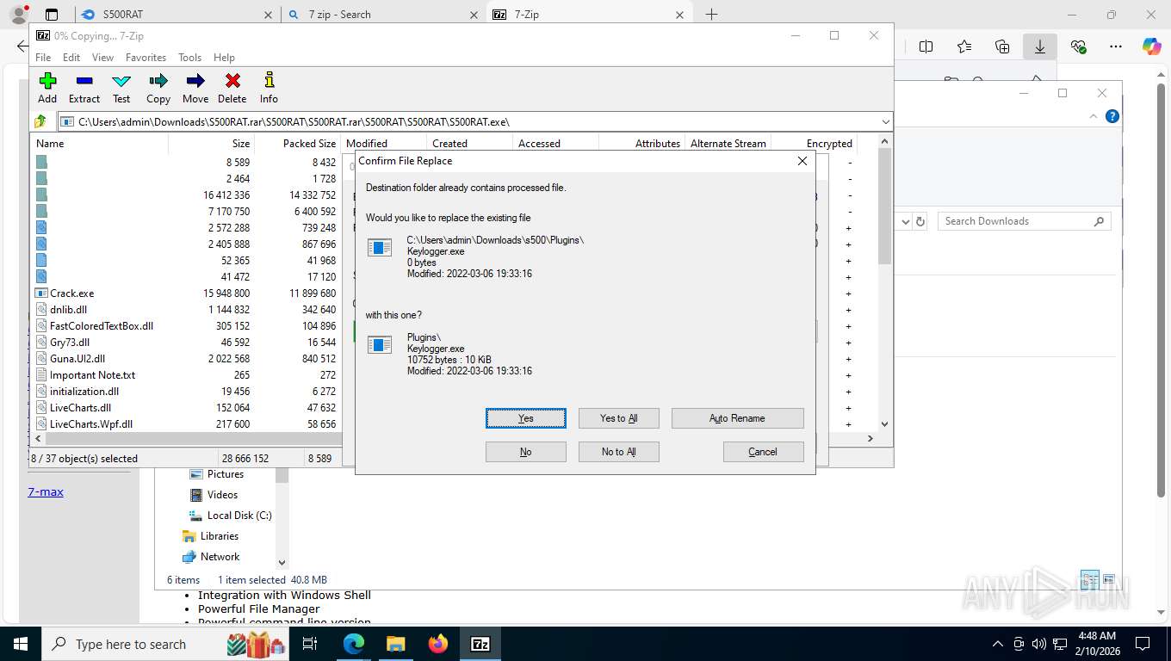The image size is (1171, 661).
Task: Open Firefox from the taskbar
Action: (x=438, y=644)
